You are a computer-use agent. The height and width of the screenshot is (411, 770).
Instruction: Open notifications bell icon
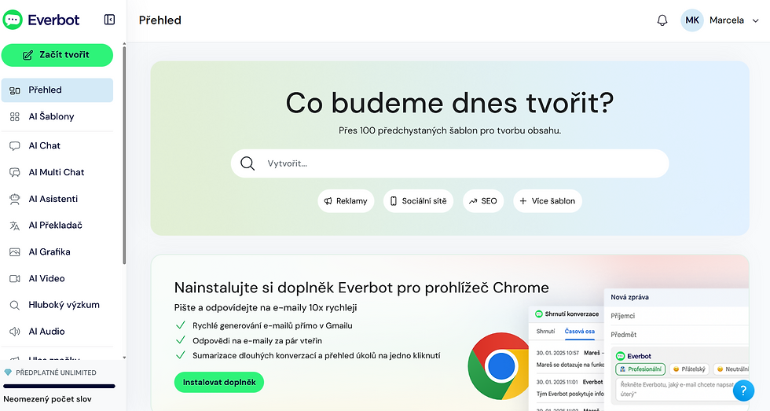(662, 20)
